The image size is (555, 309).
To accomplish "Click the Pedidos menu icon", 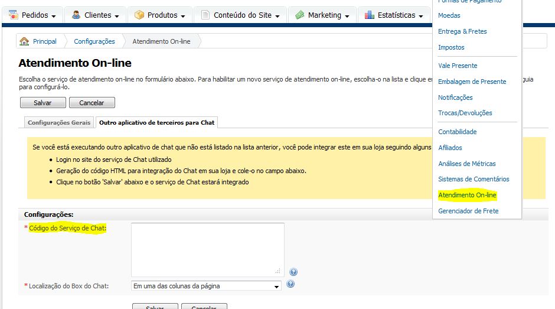I will pos(13,15).
